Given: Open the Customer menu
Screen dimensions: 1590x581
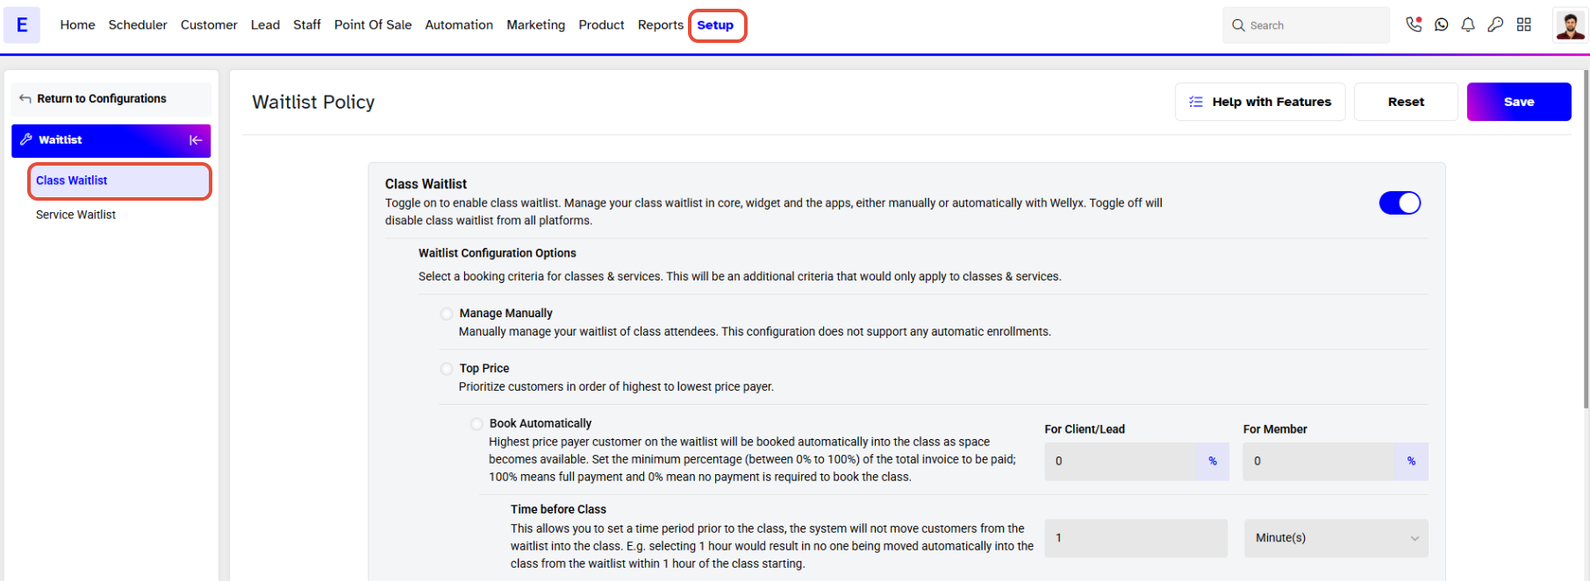Looking at the screenshot, I should (209, 25).
